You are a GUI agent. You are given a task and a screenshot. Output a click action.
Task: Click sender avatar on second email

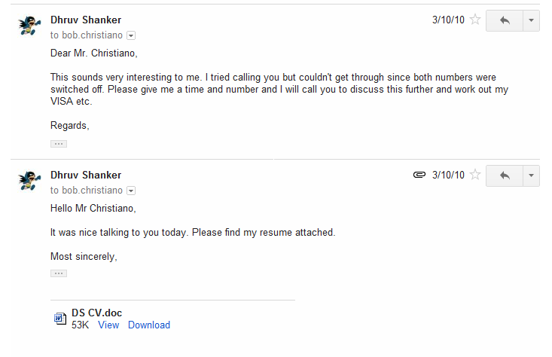29,181
